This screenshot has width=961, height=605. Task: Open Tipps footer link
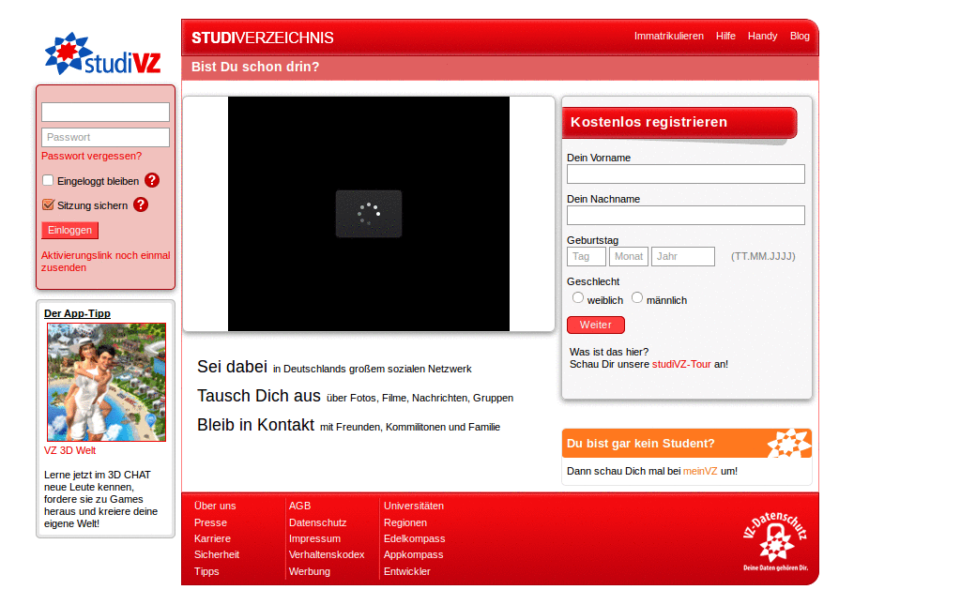point(206,572)
